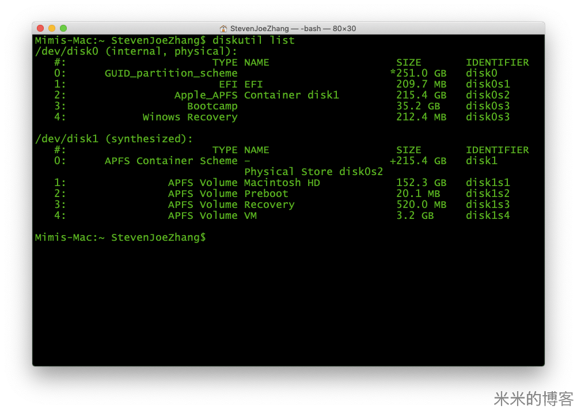The image size is (577, 409).
Task: Click the Physical Store disk0s2 line
Action: coord(313,172)
